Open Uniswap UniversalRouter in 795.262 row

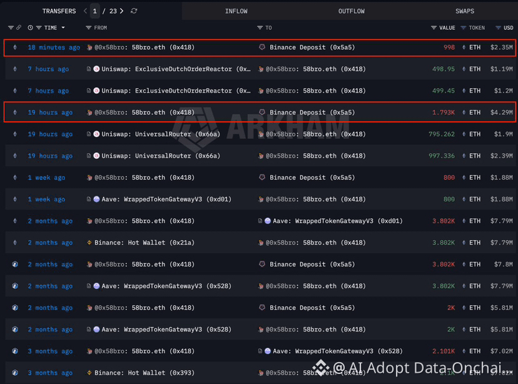pyautogui.click(x=161, y=134)
